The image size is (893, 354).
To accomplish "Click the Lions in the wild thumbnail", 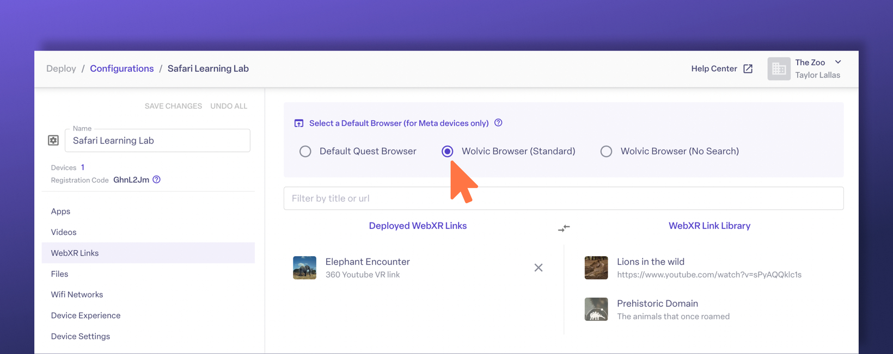I will point(596,268).
